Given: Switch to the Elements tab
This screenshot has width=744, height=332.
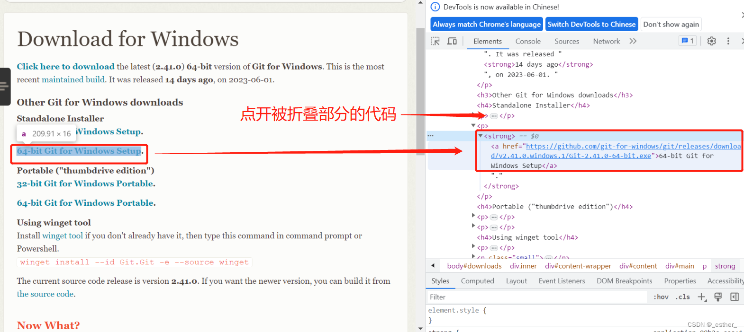Looking at the screenshot, I should [x=487, y=42].
